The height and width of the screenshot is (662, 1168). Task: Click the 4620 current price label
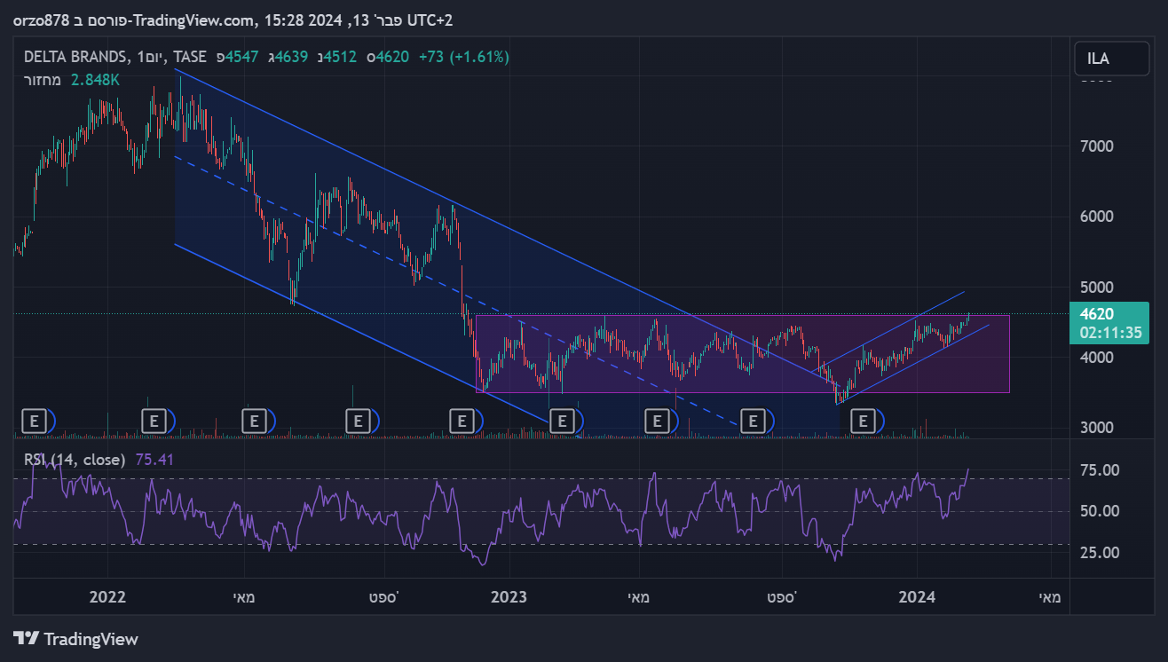tap(1099, 313)
